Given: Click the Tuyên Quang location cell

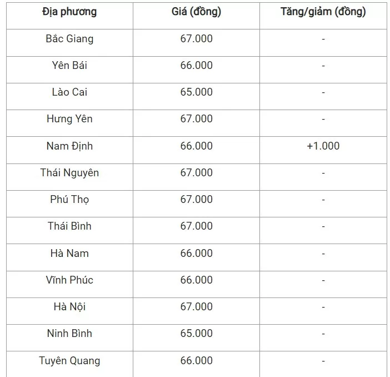Looking at the screenshot, I should 69,361.
